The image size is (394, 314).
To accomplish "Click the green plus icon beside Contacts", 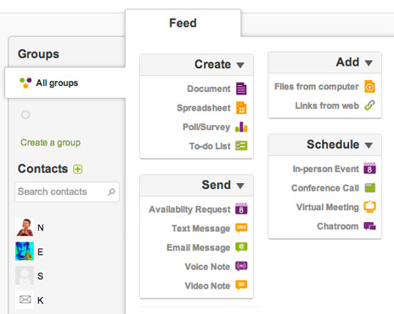I will click(x=78, y=169).
